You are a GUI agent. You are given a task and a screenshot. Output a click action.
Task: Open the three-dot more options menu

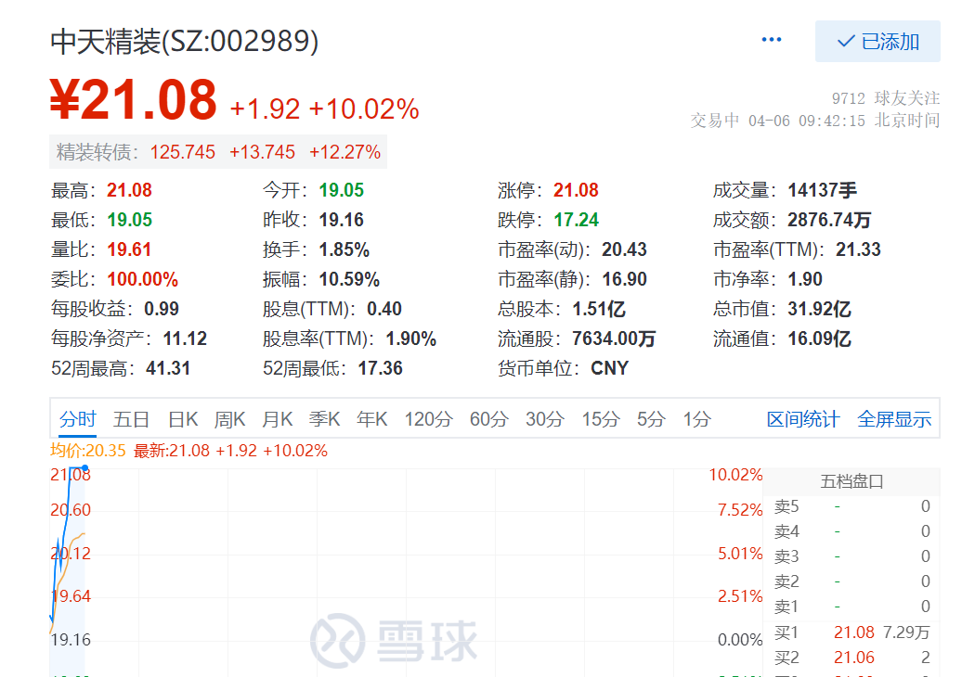[771, 41]
